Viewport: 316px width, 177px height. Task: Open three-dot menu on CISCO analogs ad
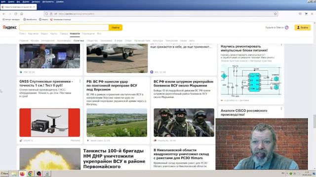pyautogui.click(x=281, y=109)
